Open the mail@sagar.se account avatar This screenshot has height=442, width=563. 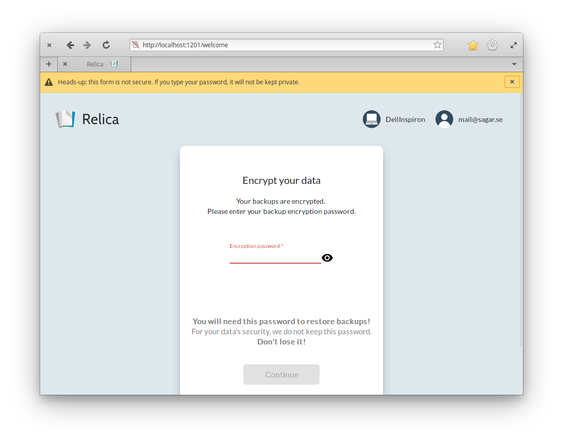(444, 119)
